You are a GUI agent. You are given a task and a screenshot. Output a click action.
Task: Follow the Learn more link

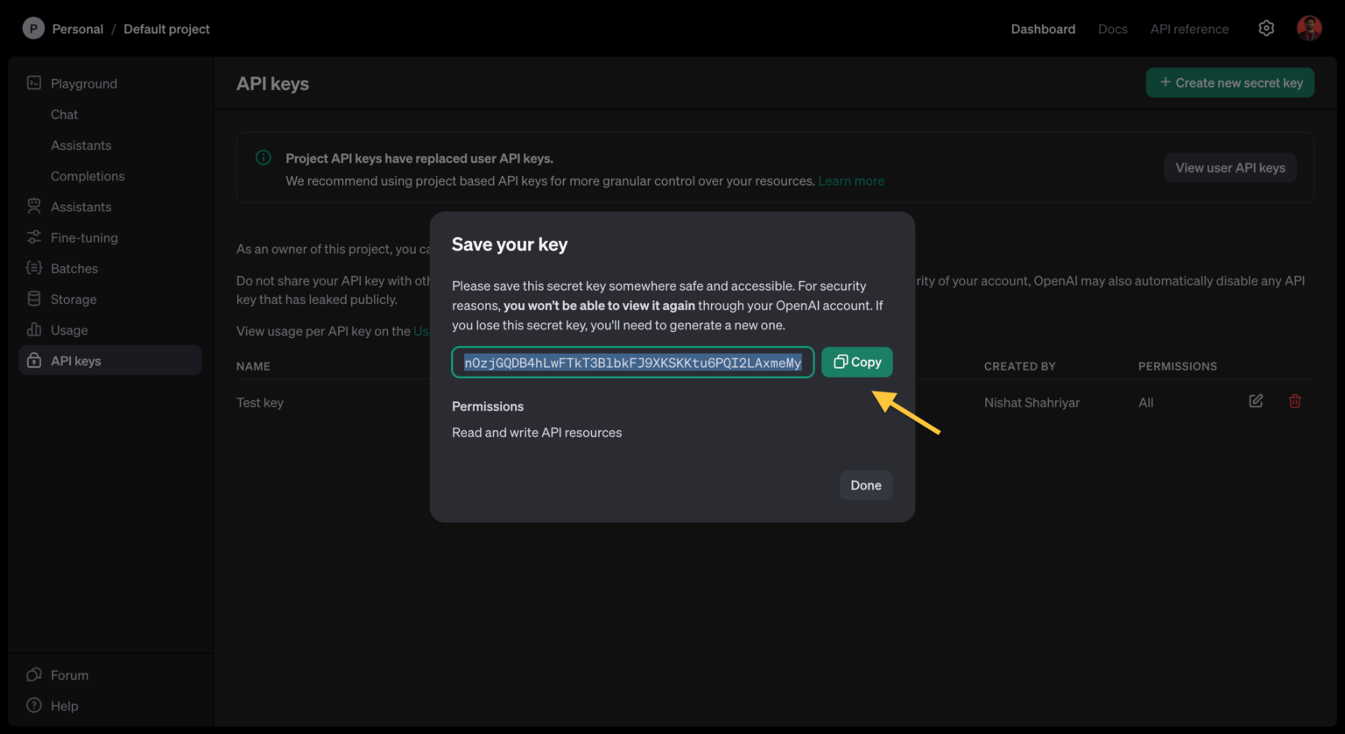(x=851, y=181)
